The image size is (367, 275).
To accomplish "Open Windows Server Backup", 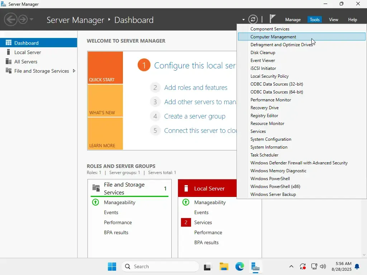I will [301, 194].
